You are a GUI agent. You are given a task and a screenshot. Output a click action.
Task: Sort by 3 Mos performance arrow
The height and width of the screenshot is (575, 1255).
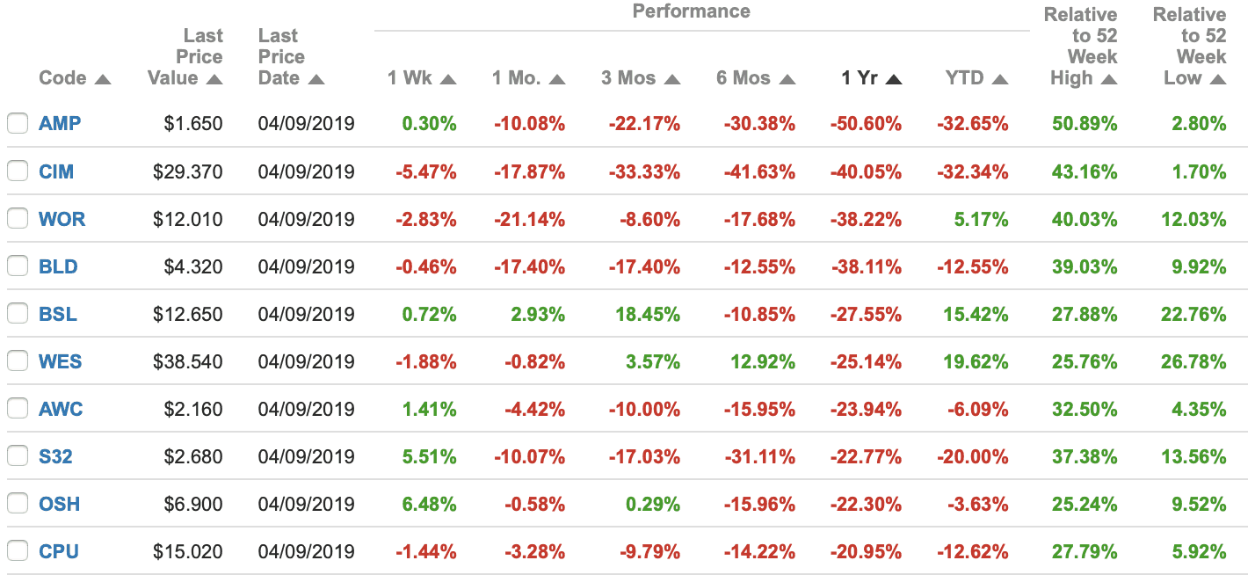tap(672, 79)
